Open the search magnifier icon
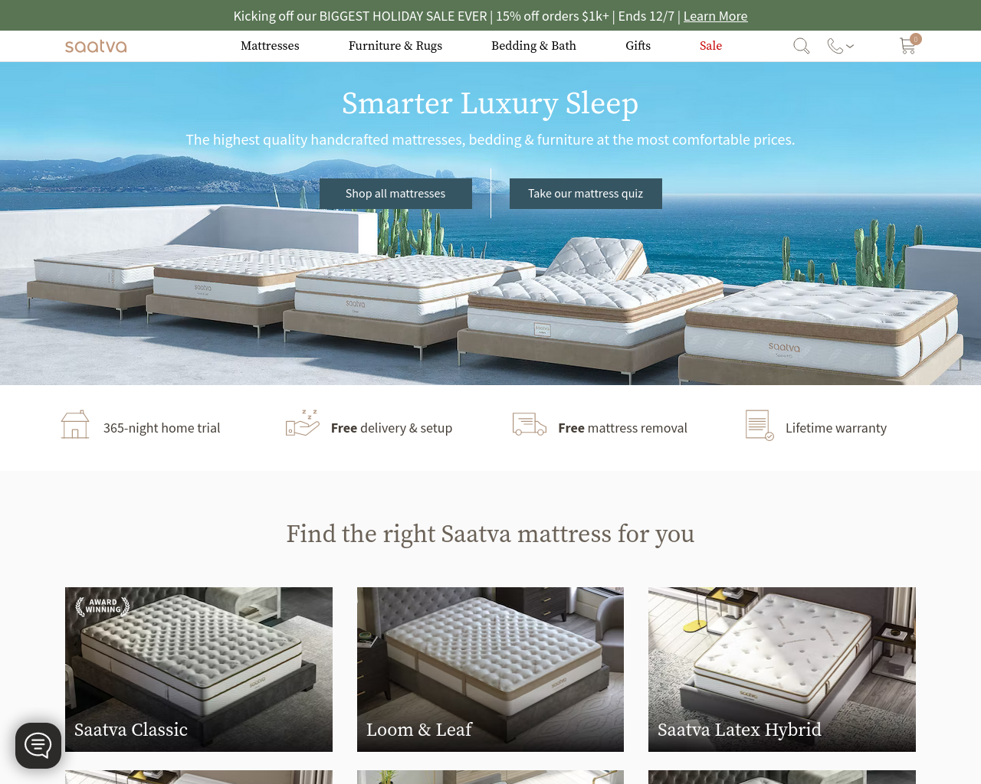The image size is (981, 784). click(801, 46)
